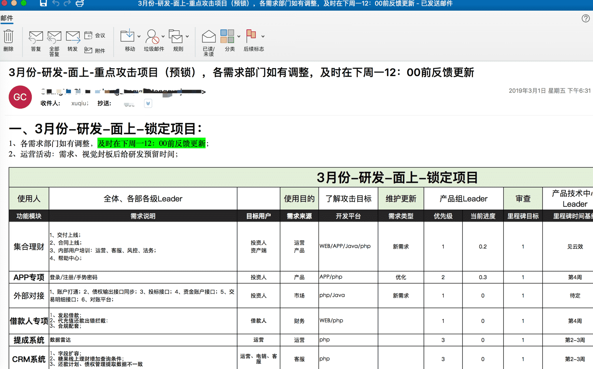Click the 优先级 column header

click(x=443, y=216)
